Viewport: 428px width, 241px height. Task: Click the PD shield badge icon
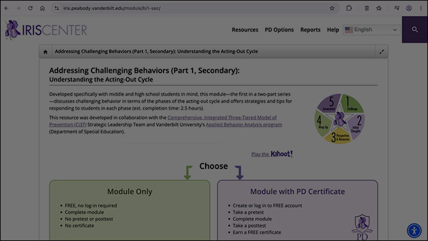pyautogui.click(x=362, y=227)
